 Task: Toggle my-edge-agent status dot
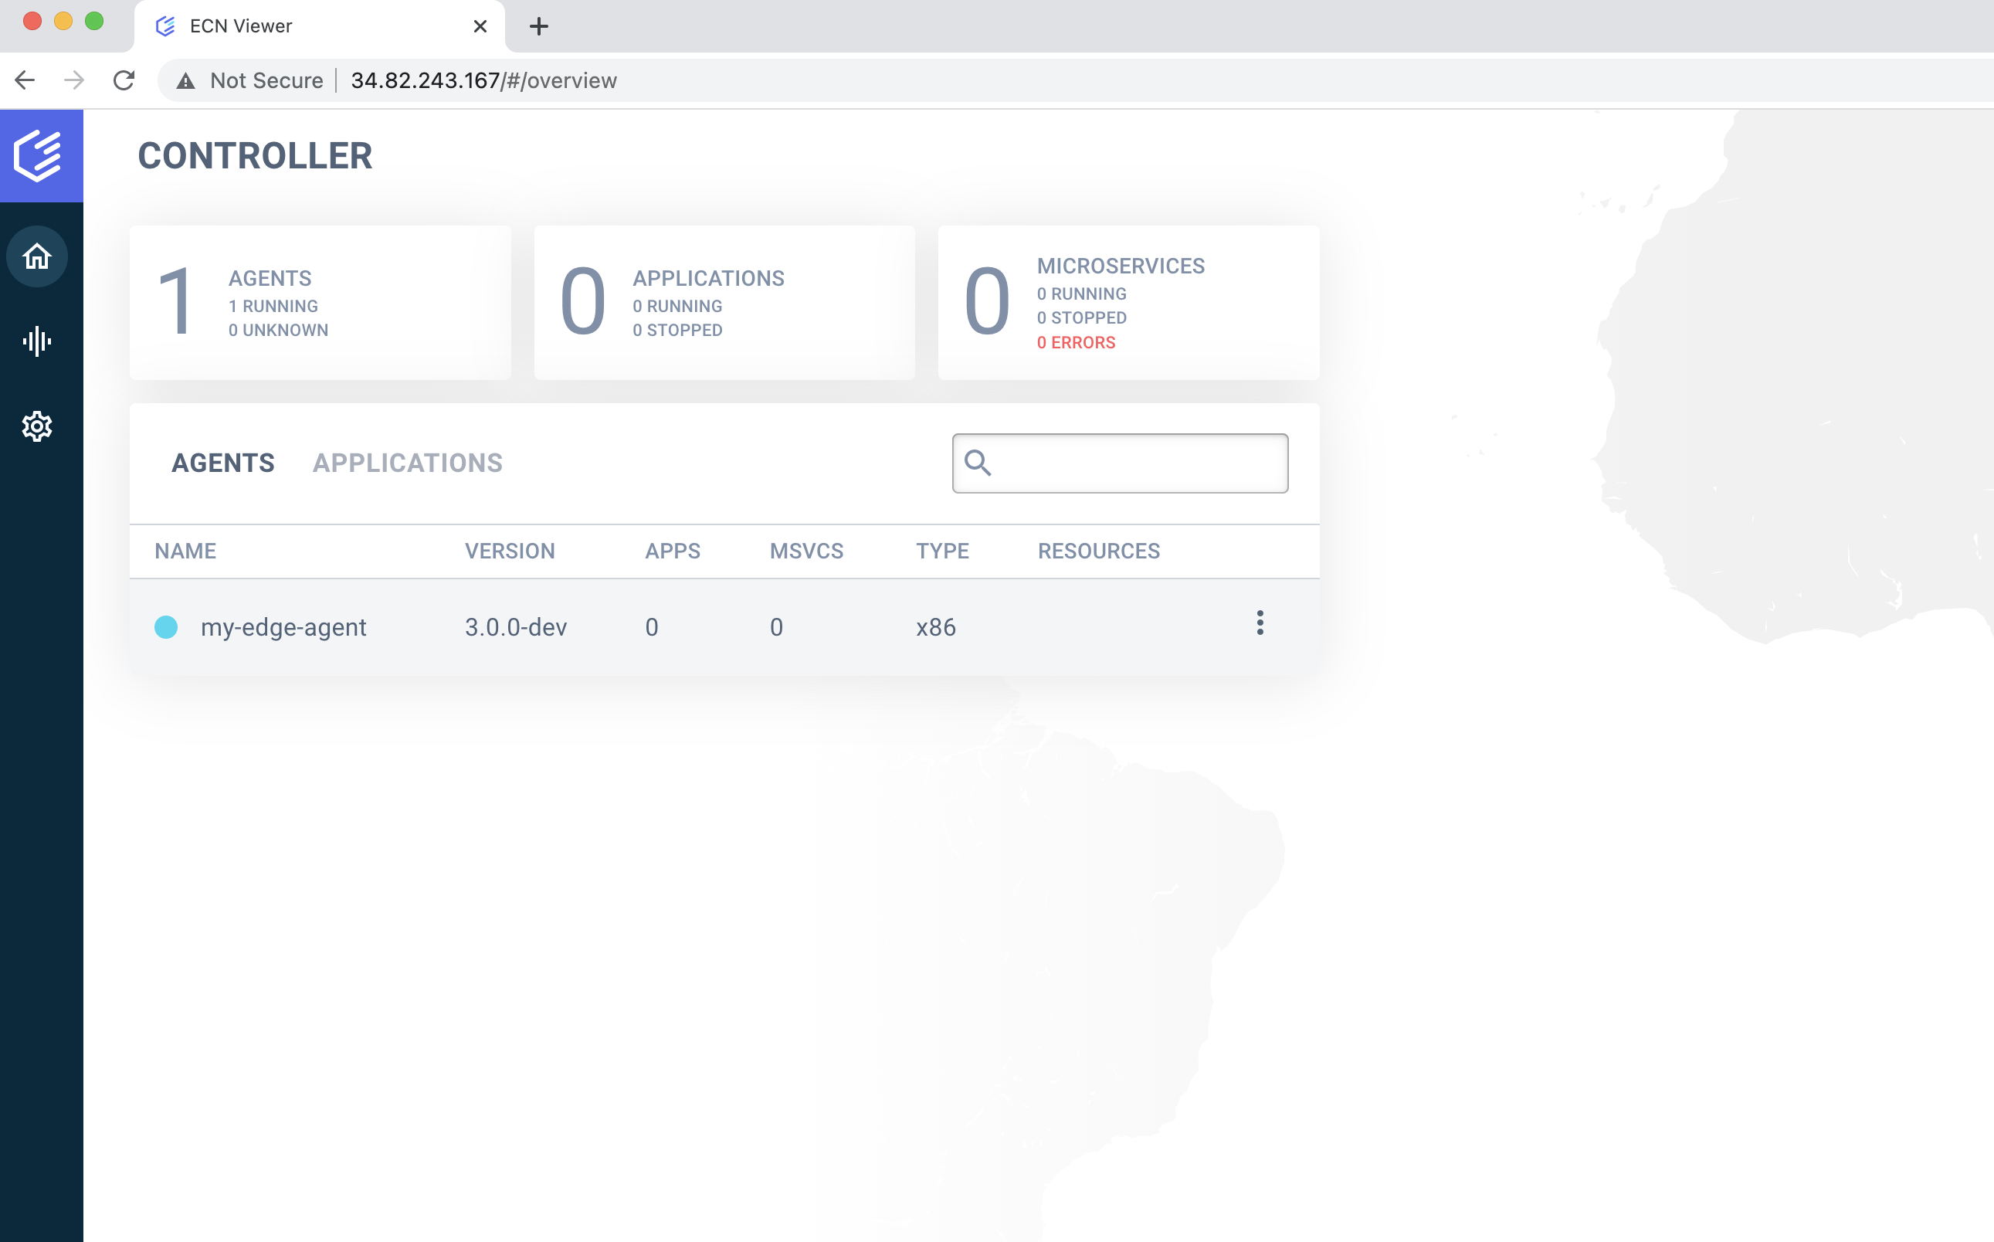[x=168, y=626]
